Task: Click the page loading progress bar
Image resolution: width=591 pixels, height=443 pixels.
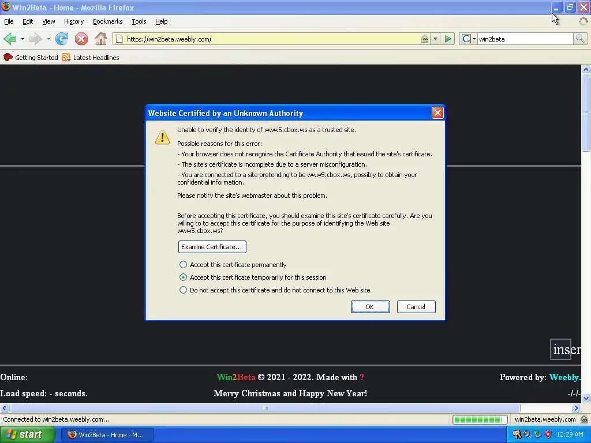Action: (480, 419)
